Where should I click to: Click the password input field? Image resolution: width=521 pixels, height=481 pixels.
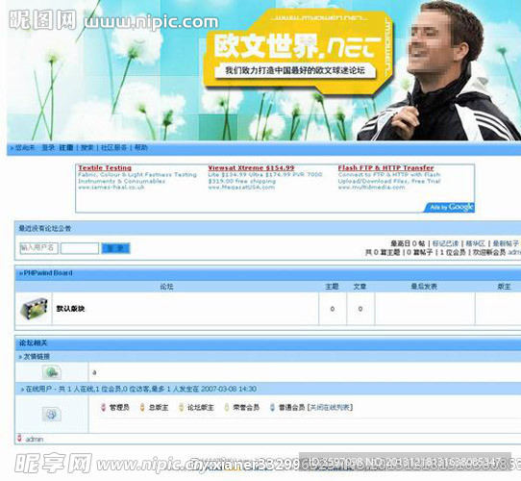click(80, 248)
